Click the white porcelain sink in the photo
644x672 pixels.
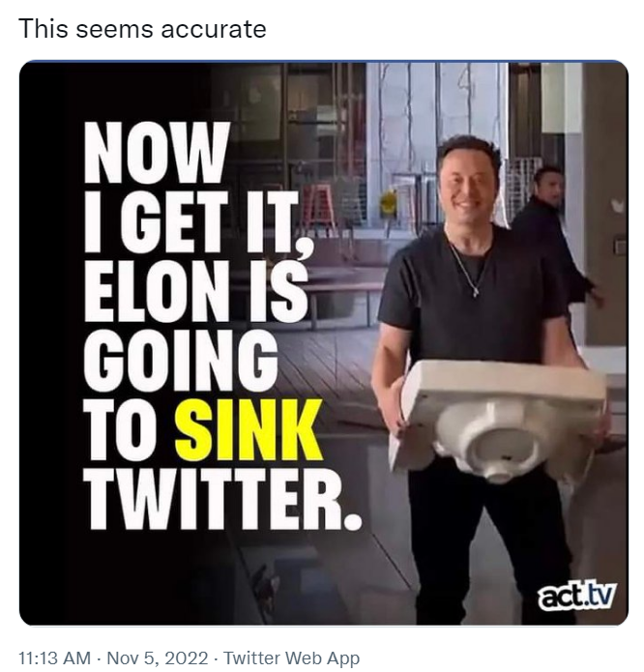pos(493,416)
